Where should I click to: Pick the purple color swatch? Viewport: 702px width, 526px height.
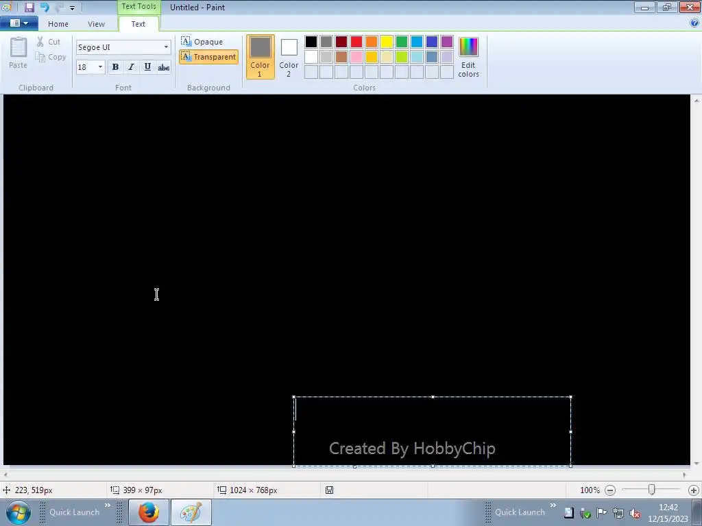[x=447, y=42]
